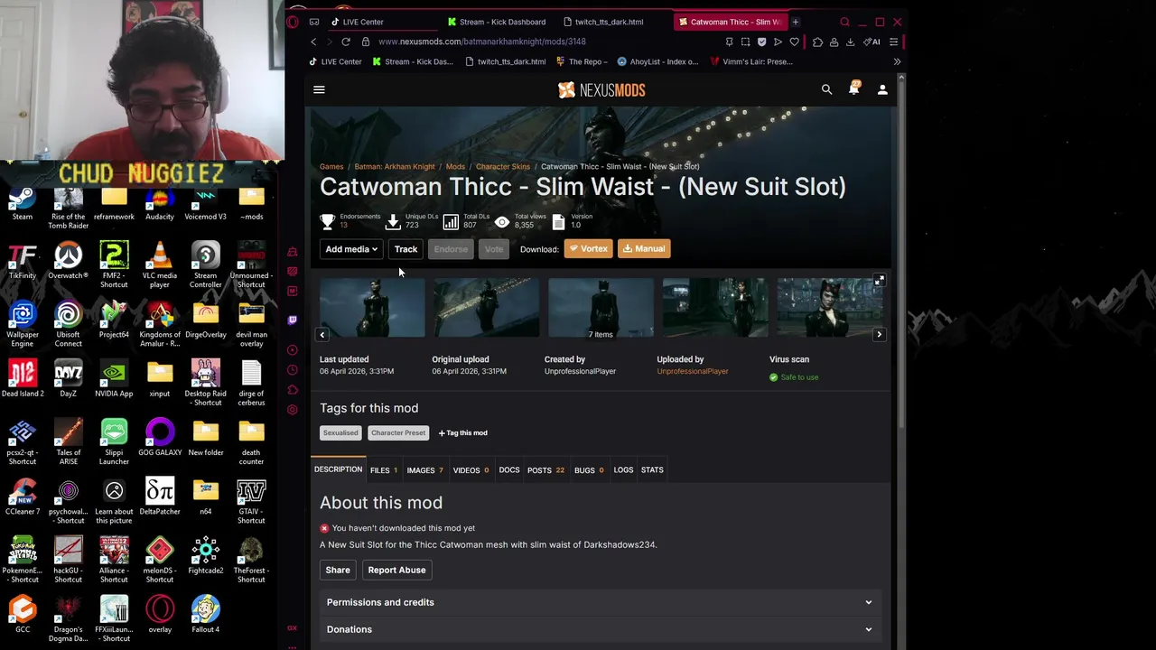Click the Nexus Mods search magnifier icon

coord(826,89)
